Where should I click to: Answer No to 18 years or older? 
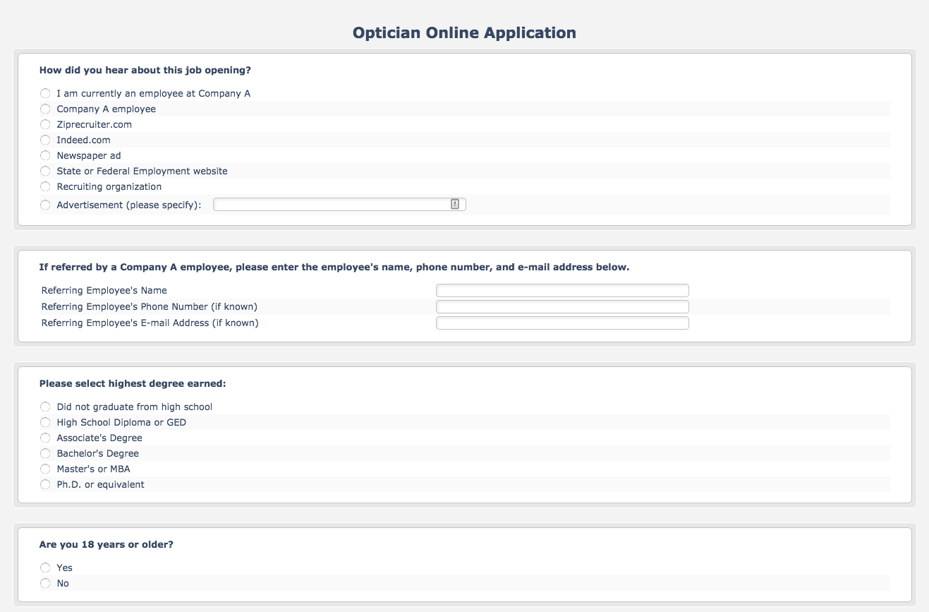click(x=45, y=583)
